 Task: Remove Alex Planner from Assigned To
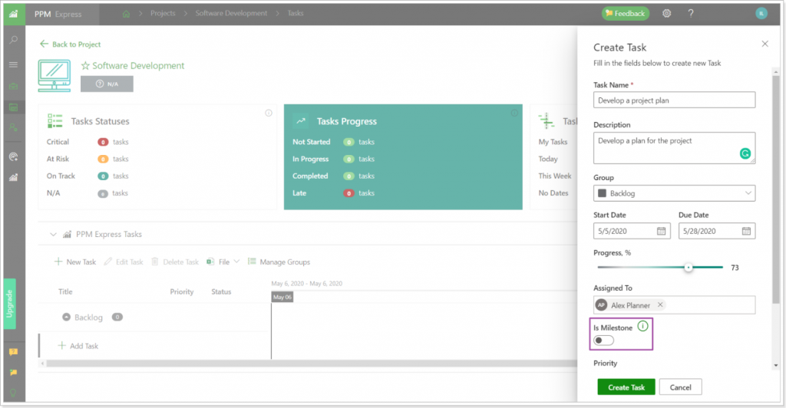[x=660, y=305]
